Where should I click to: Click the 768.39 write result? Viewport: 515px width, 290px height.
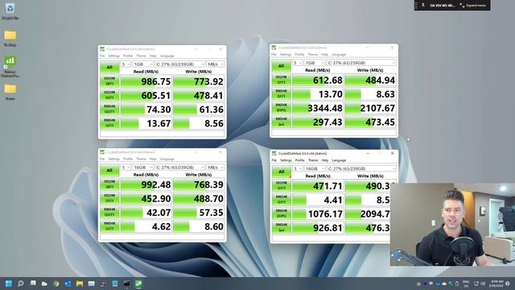tap(199, 184)
